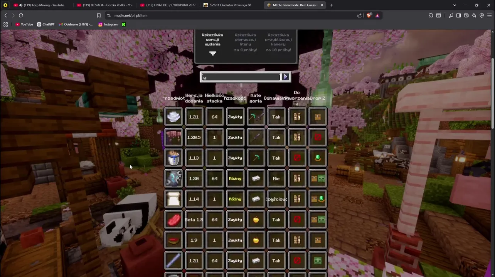495x277 pixels.
Task: Click the chest and zombie icon in 1.20 row
Action: pyautogui.click(x=318, y=179)
